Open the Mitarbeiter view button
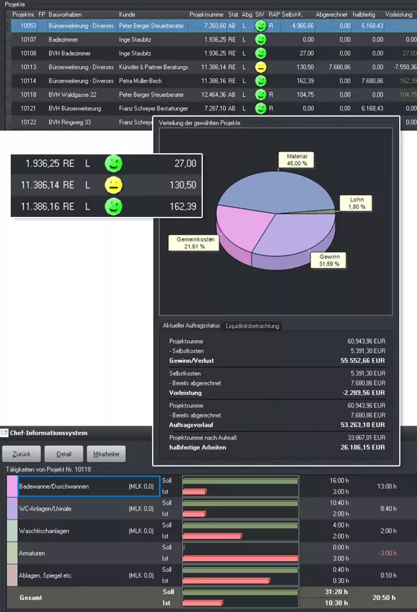 pos(106,454)
